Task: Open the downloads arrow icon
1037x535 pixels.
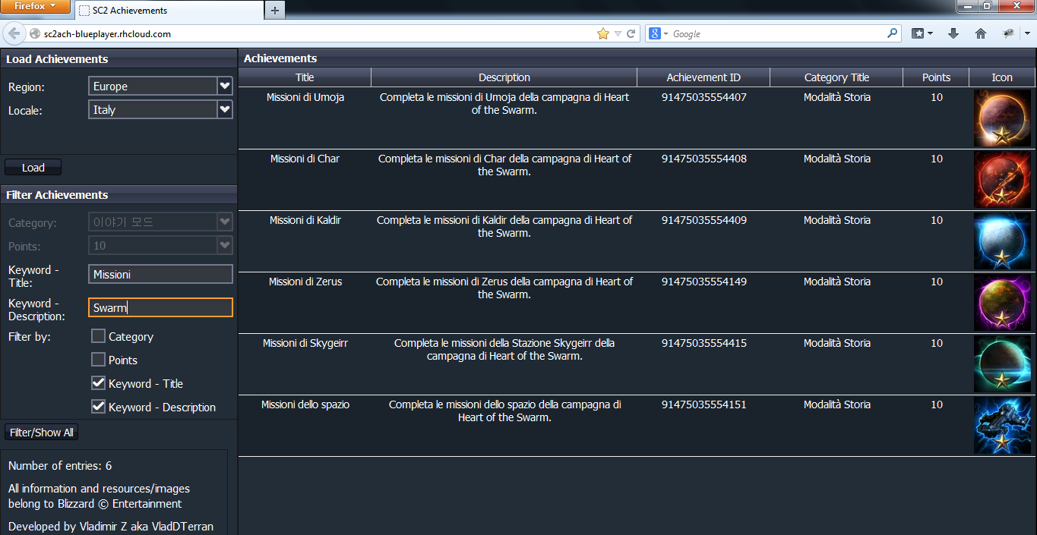Action: tap(953, 34)
